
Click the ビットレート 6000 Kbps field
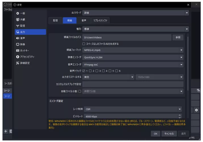133,116
